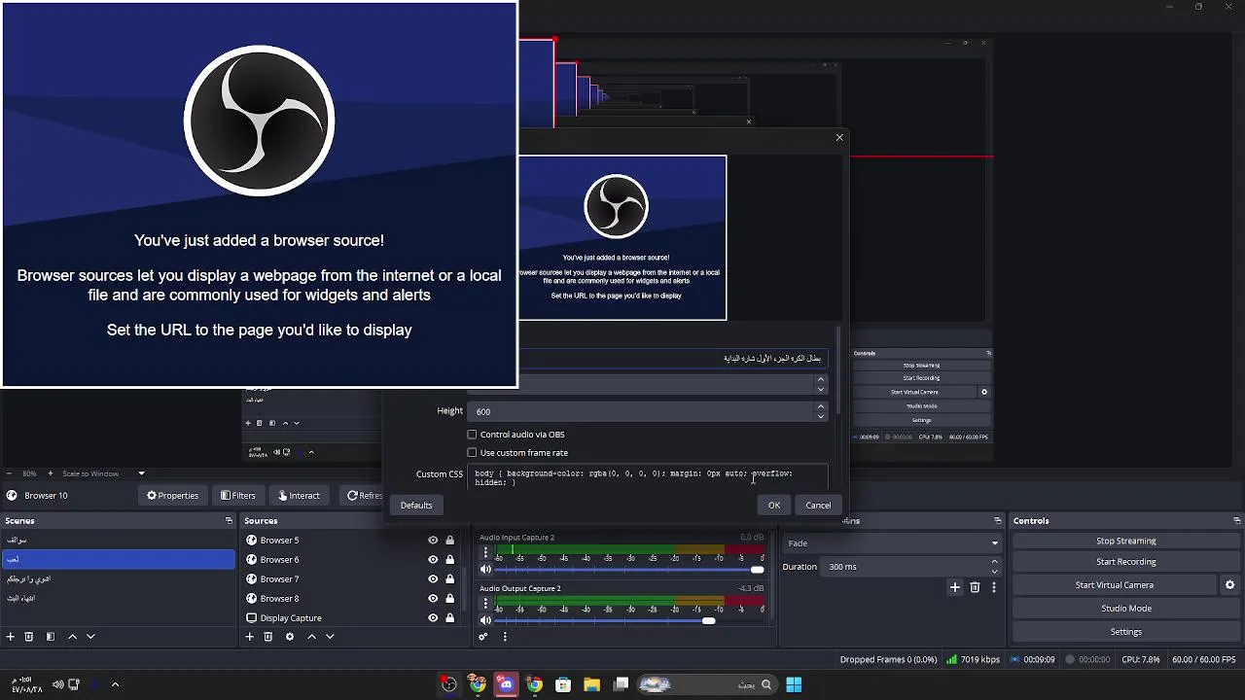Lock toggle for Display Capture source

449,618
